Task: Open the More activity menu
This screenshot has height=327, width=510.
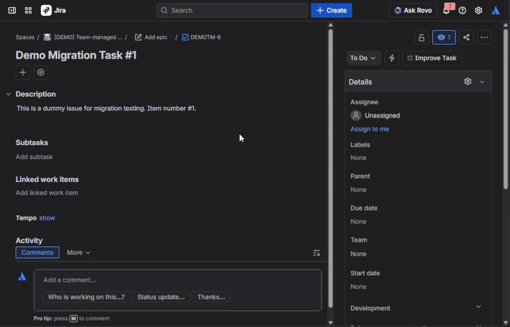Action: (x=78, y=252)
